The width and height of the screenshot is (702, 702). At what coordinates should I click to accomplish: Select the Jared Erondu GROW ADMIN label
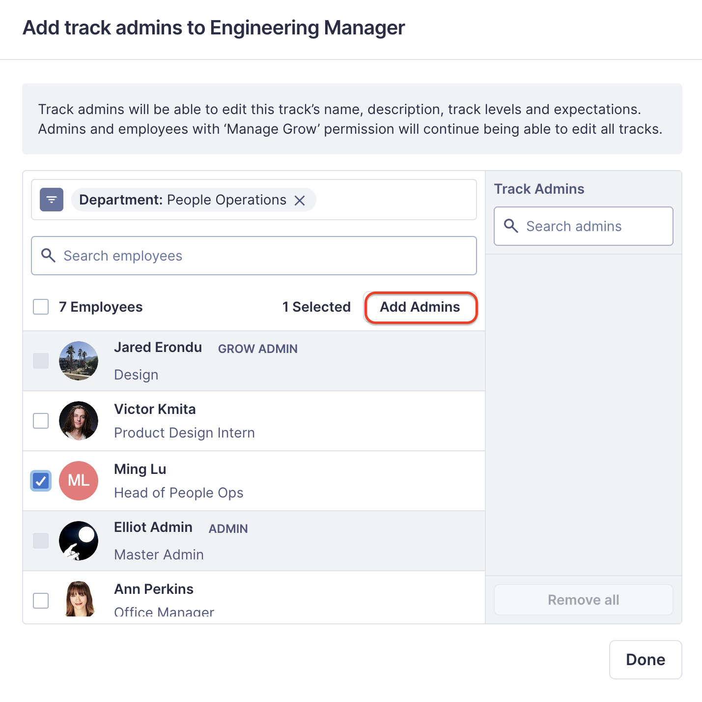point(257,349)
